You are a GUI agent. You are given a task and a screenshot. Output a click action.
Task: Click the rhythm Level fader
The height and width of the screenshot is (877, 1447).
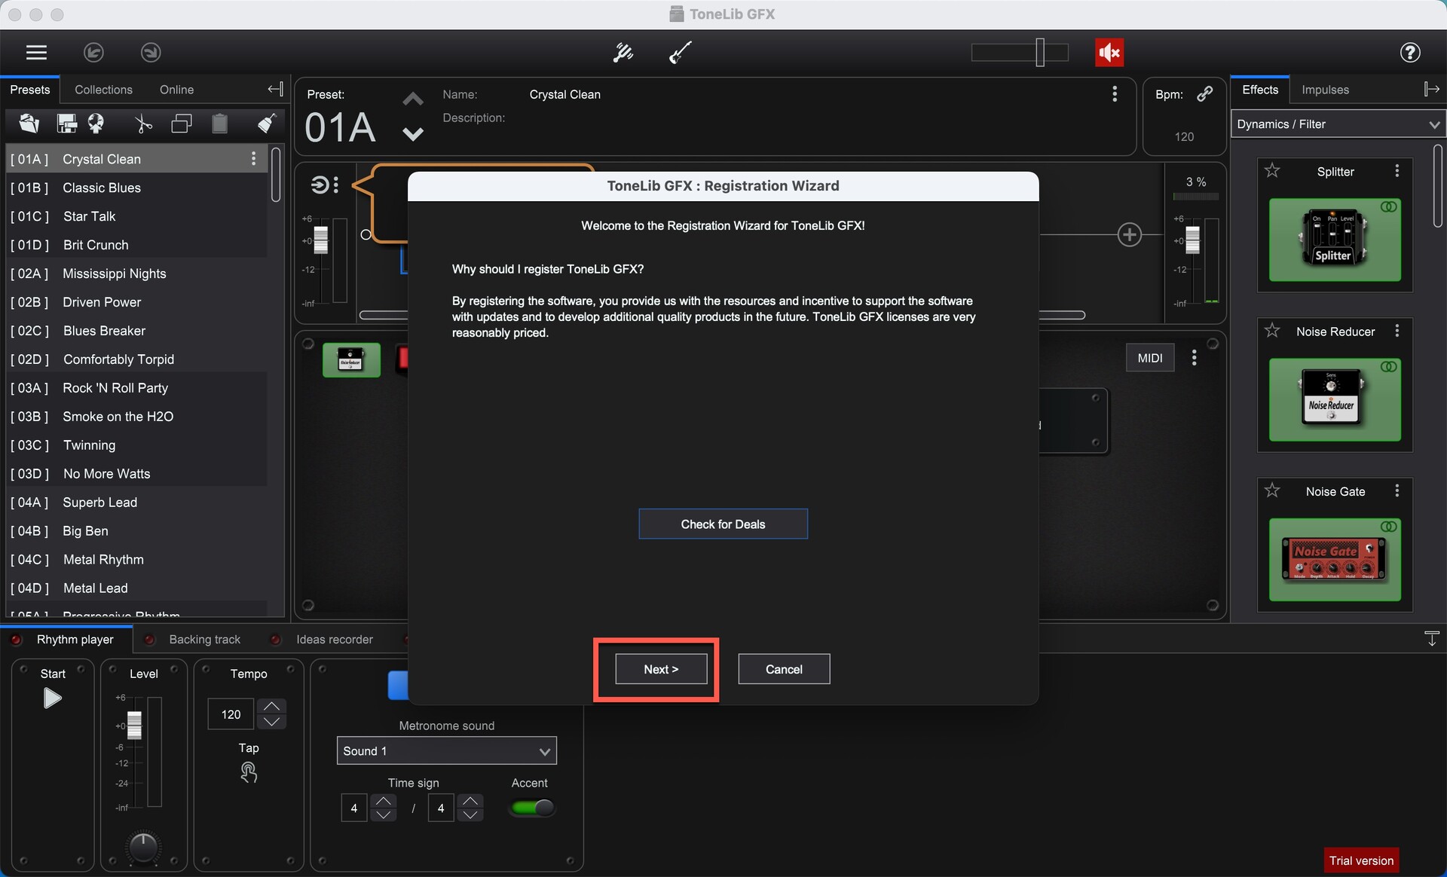[134, 725]
